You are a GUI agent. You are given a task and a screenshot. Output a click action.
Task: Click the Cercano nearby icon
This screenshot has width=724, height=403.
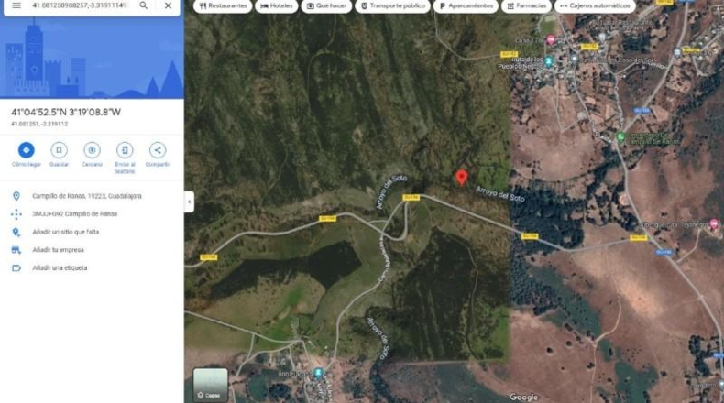92,150
